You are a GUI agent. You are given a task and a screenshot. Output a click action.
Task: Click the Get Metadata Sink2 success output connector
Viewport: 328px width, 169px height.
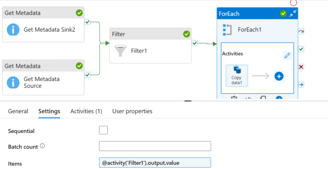(x=87, y=22)
